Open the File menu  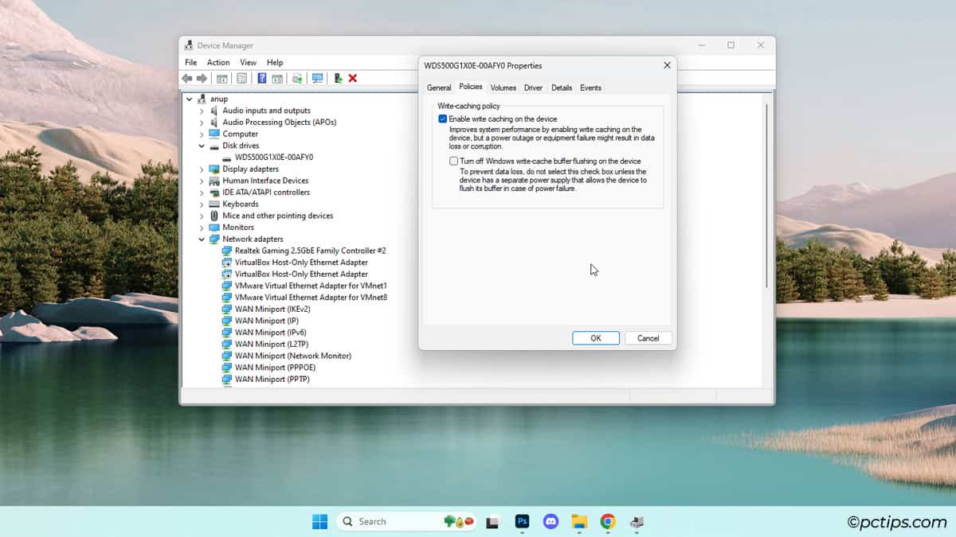click(191, 63)
